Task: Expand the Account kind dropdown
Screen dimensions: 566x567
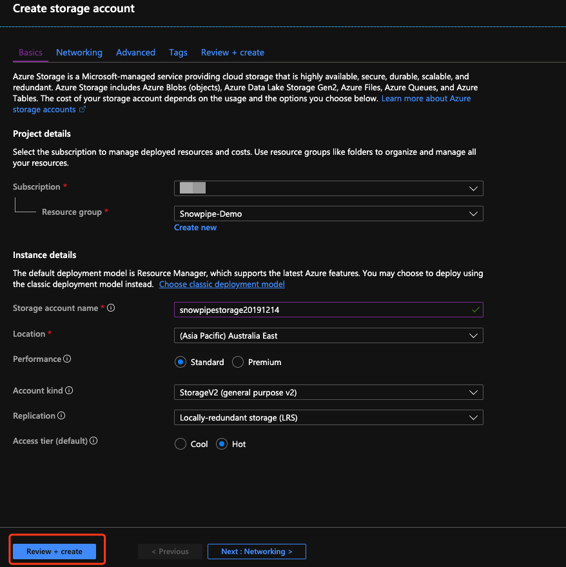Action: point(329,392)
